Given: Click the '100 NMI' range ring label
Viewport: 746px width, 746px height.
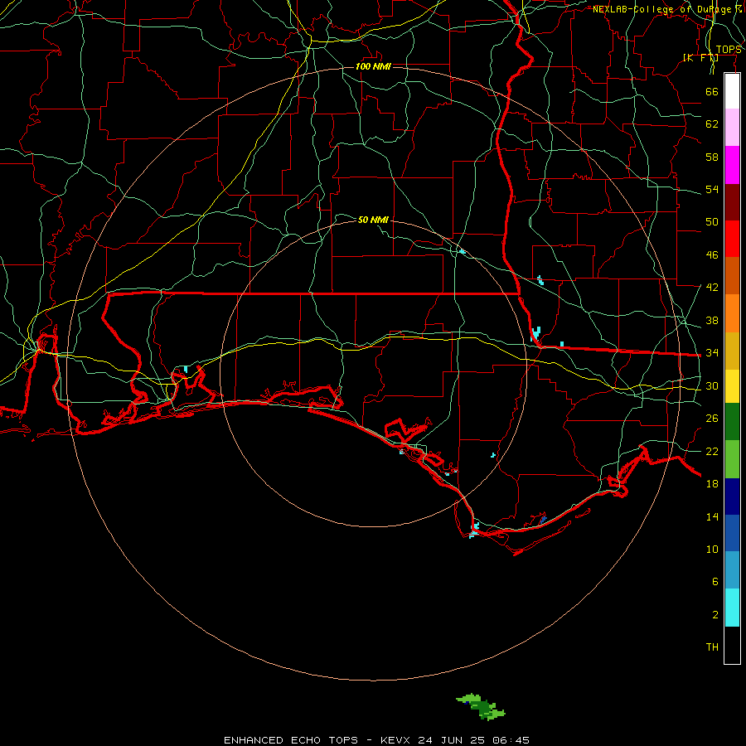Looking at the screenshot, I should [373, 66].
